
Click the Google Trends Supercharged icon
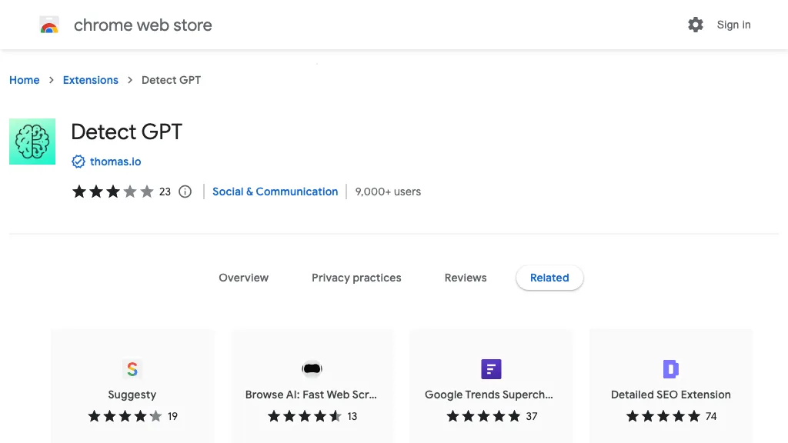click(491, 369)
